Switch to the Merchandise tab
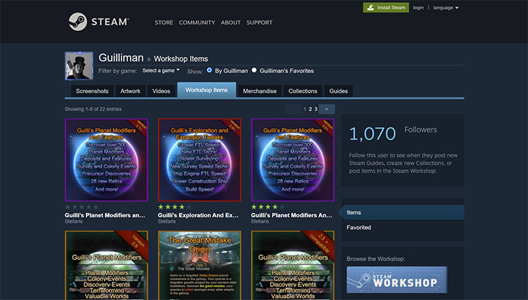The height and width of the screenshot is (300, 528). pos(260,91)
